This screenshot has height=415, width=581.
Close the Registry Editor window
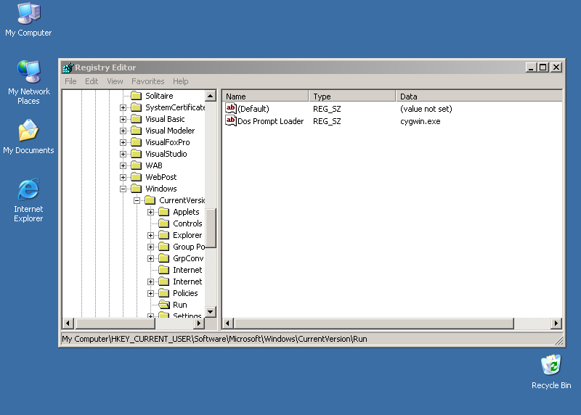556,67
